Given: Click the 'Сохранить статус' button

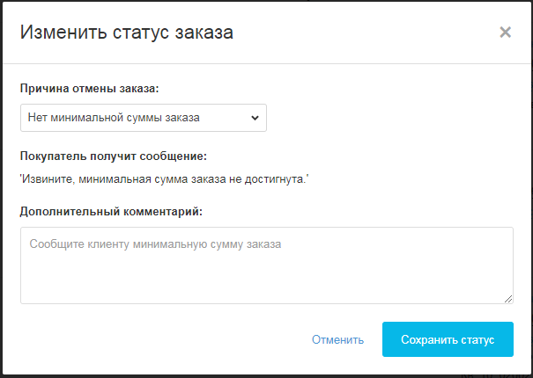Looking at the screenshot, I should (x=448, y=339).
